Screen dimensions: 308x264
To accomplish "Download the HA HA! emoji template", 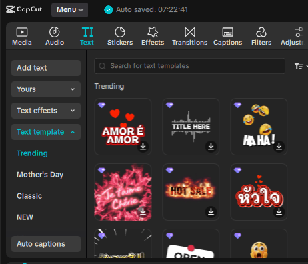I will coord(279,146).
